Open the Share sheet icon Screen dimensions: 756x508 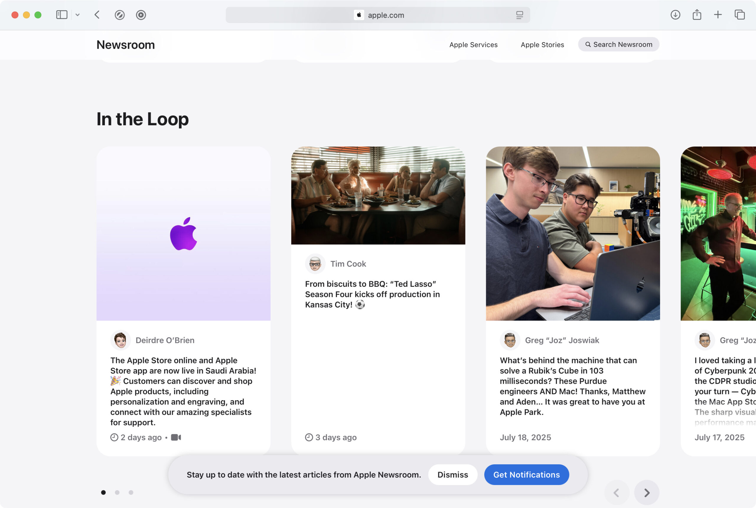click(x=697, y=14)
